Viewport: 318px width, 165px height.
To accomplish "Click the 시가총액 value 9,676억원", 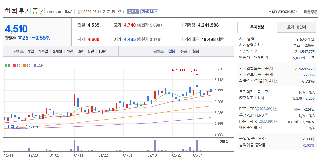I will point(305,39).
